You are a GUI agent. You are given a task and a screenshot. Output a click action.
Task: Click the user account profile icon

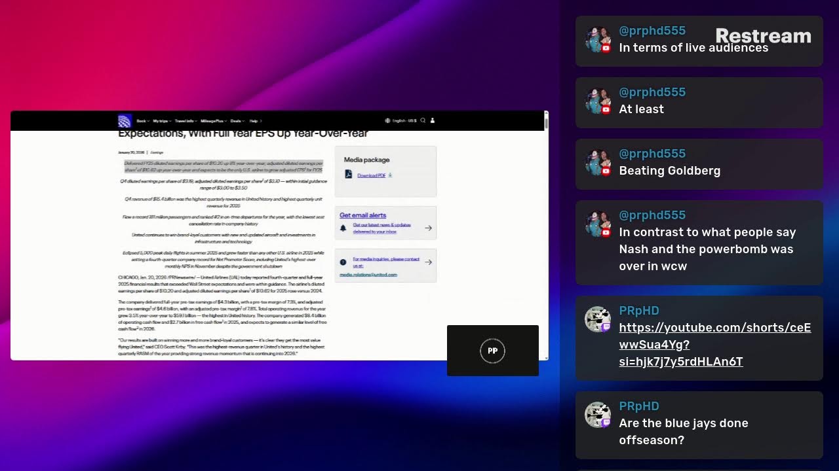click(x=432, y=120)
